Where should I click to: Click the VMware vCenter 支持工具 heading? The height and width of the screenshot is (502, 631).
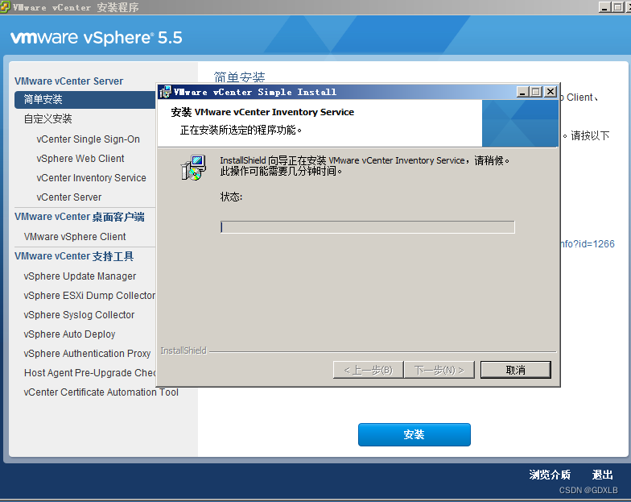[x=74, y=256]
